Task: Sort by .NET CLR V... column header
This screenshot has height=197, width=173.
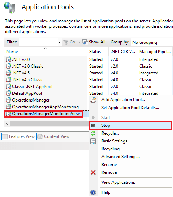Action: [x=123, y=52]
